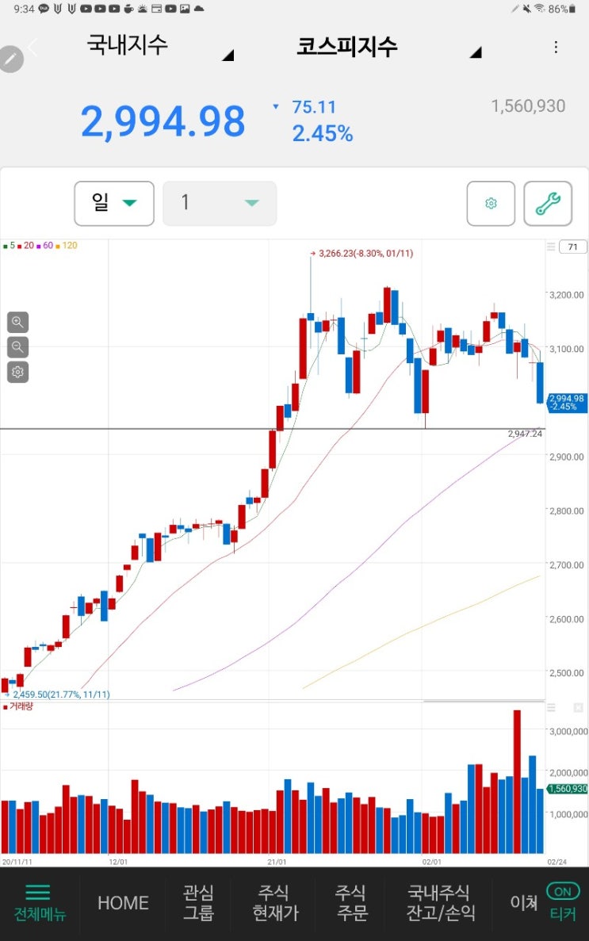The width and height of the screenshot is (589, 941).
Task: Zoom out the chart with magnifier minus
Action: pyautogui.click(x=17, y=347)
